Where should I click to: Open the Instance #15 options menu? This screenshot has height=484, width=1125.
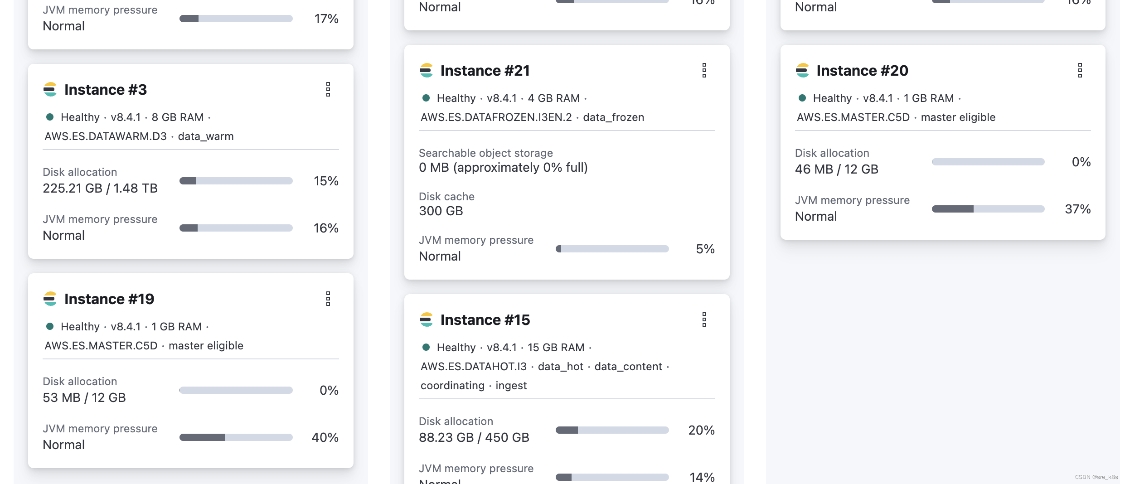tap(704, 320)
